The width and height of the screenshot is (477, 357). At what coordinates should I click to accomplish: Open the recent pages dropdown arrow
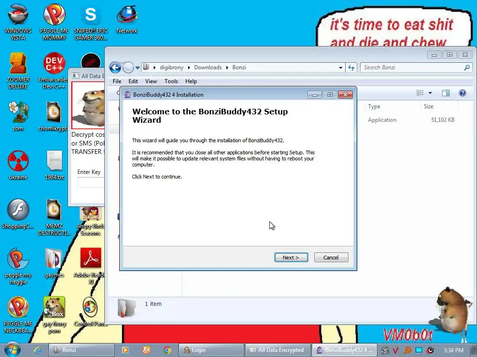click(137, 68)
